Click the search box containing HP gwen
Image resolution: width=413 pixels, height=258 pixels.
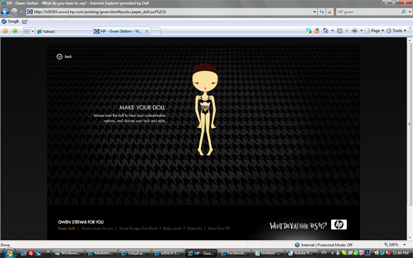pos(369,12)
